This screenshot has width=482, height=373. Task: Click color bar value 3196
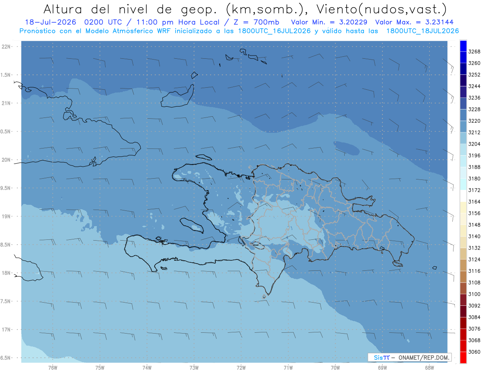(474, 156)
